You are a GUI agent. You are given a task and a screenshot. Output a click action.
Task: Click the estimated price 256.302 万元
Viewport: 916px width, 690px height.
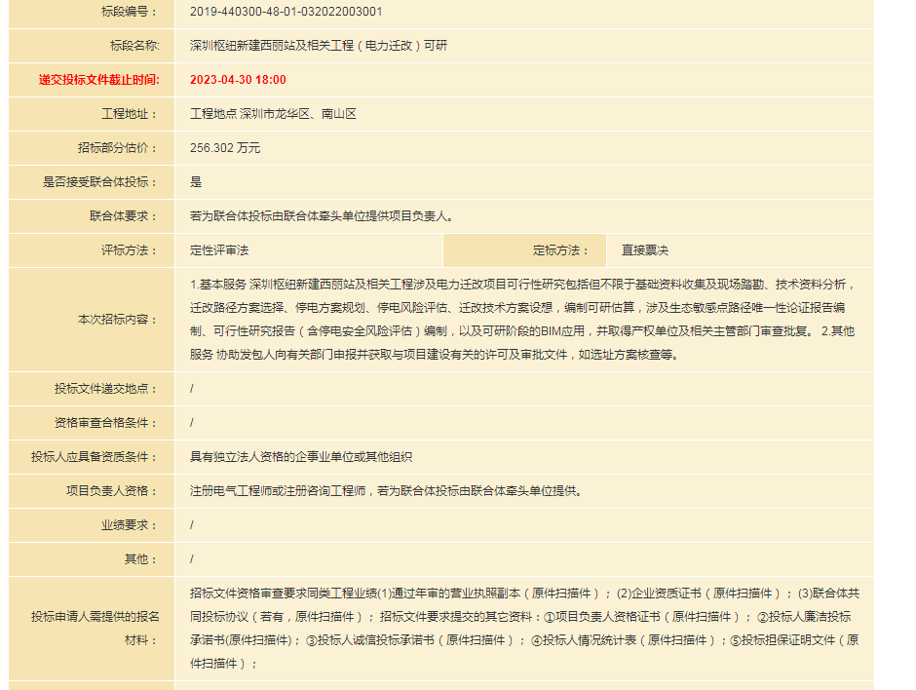(225, 148)
